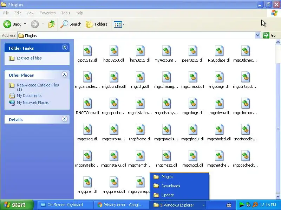Click the keyboard icon in taskbar
281x210 pixels.
pyautogui.click(x=229, y=205)
